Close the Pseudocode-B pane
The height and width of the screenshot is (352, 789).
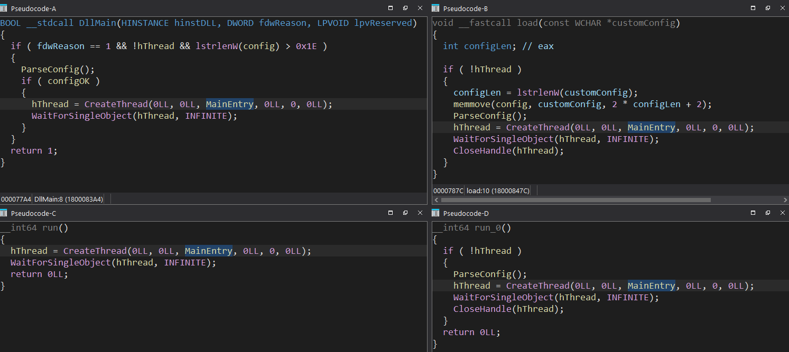[x=783, y=8]
